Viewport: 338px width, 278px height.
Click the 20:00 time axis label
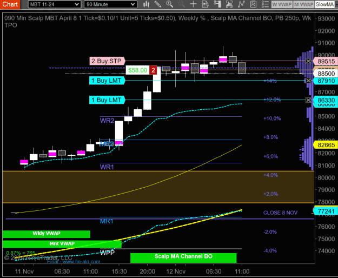[147, 272]
